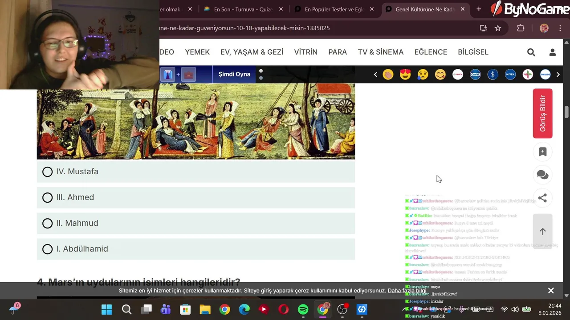
Task: Open the PARA menu item
Action: [338, 52]
